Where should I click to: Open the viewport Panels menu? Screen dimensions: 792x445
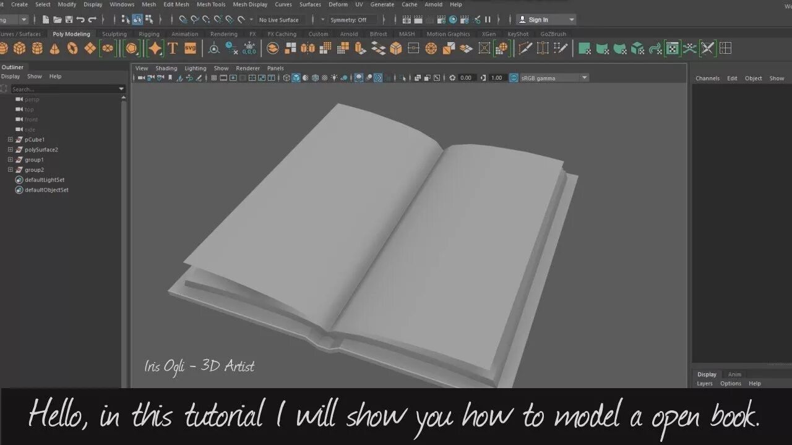click(x=275, y=68)
